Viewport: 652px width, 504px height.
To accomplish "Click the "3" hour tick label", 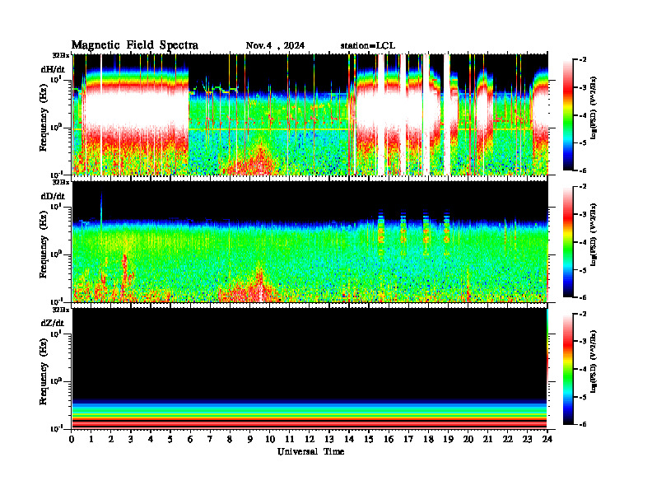I will pos(131,439).
